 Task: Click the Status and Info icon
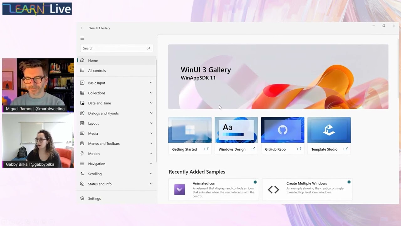point(82,184)
